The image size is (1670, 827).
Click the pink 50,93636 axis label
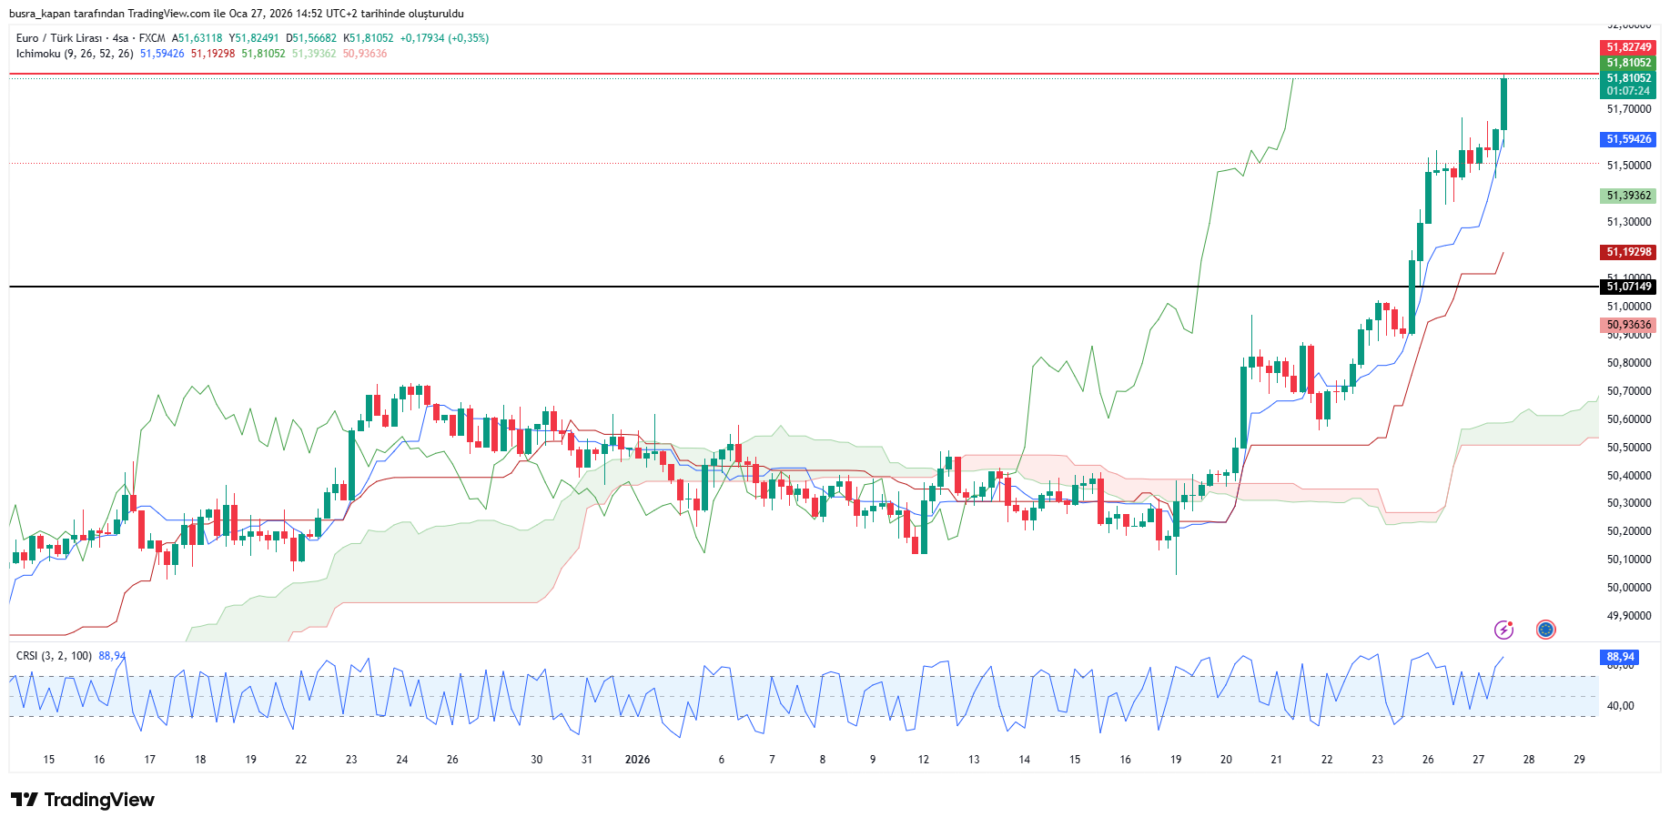(x=1627, y=325)
